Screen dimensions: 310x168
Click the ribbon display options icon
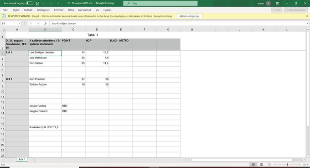[278, 3]
